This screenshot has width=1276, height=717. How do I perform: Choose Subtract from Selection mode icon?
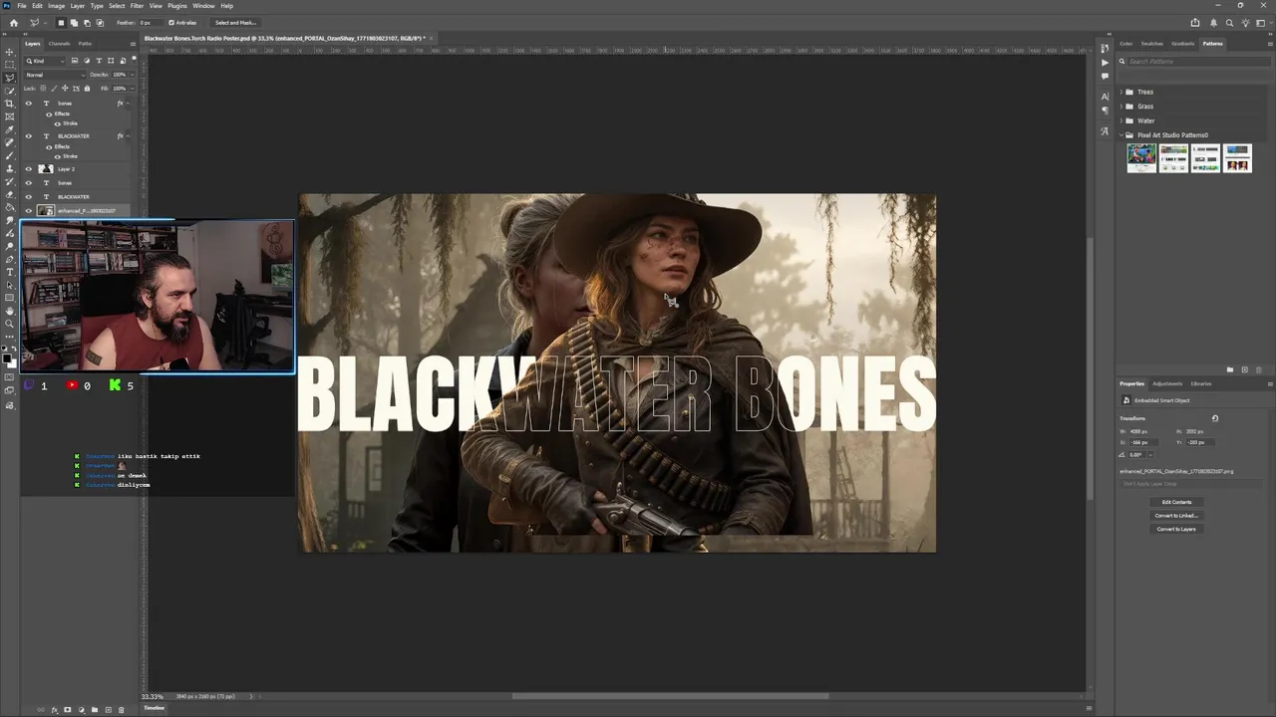(87, 22)
